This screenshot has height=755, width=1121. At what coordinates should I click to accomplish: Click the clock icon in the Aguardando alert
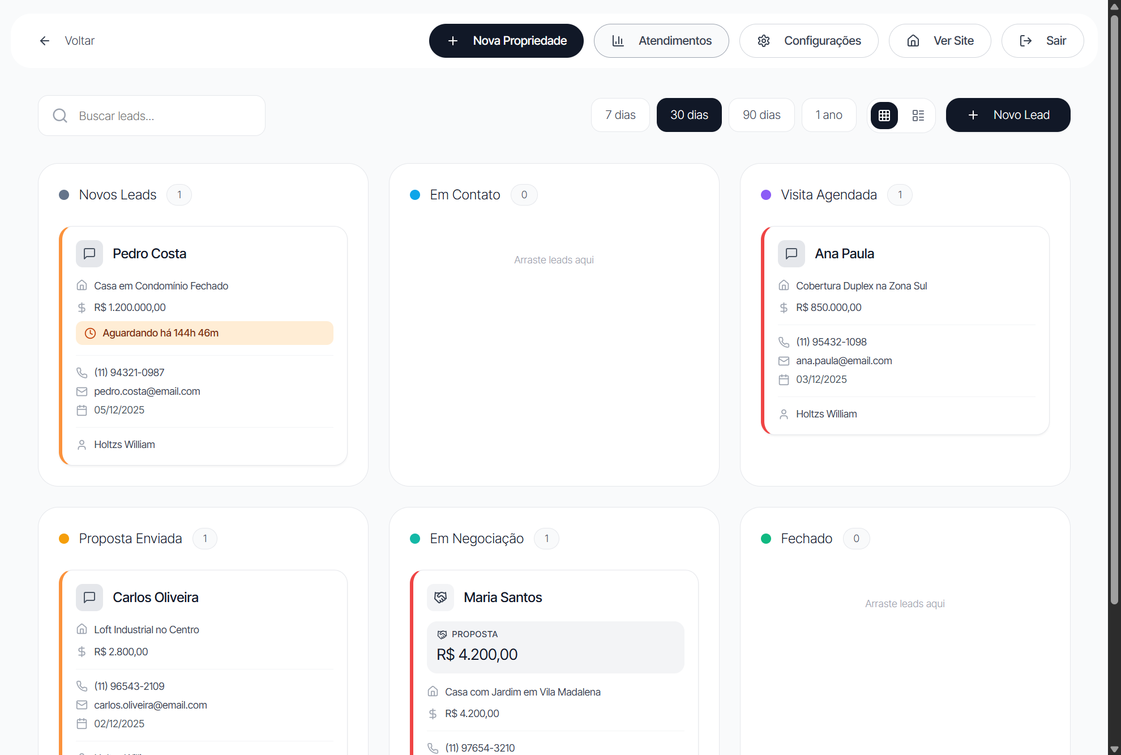(x=91, y=333)
